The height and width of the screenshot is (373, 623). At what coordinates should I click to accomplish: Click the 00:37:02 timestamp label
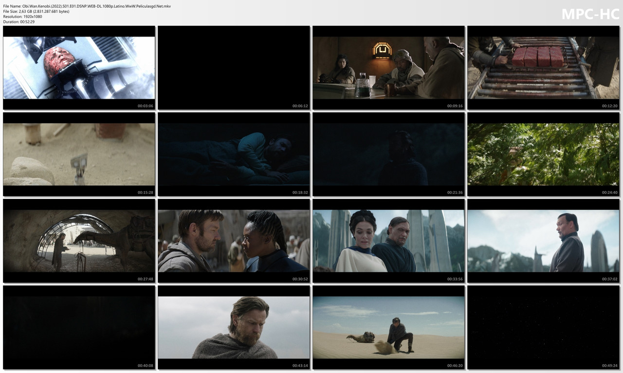click(x=609, y=279)
